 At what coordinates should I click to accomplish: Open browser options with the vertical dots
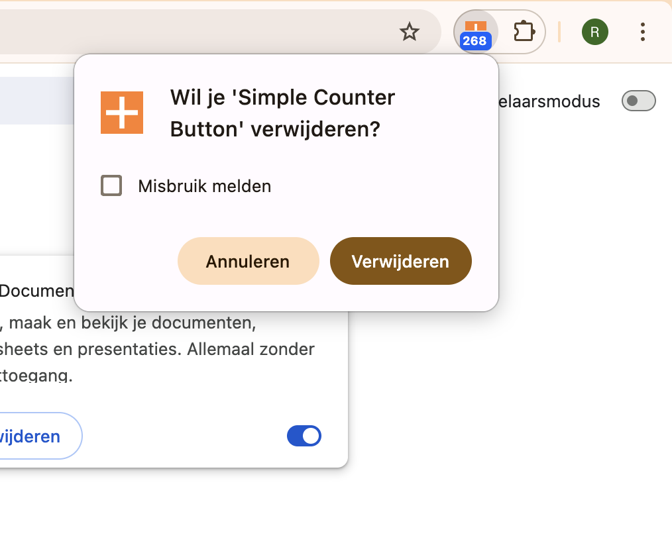pyautogui.click(x=642, y=31)
